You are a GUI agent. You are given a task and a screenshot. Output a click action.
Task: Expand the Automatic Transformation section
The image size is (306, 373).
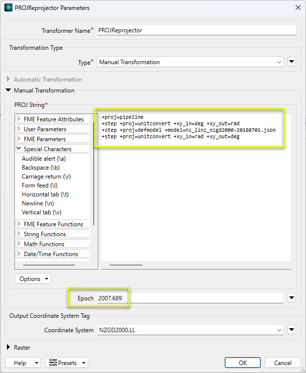[x=8, y=80]
